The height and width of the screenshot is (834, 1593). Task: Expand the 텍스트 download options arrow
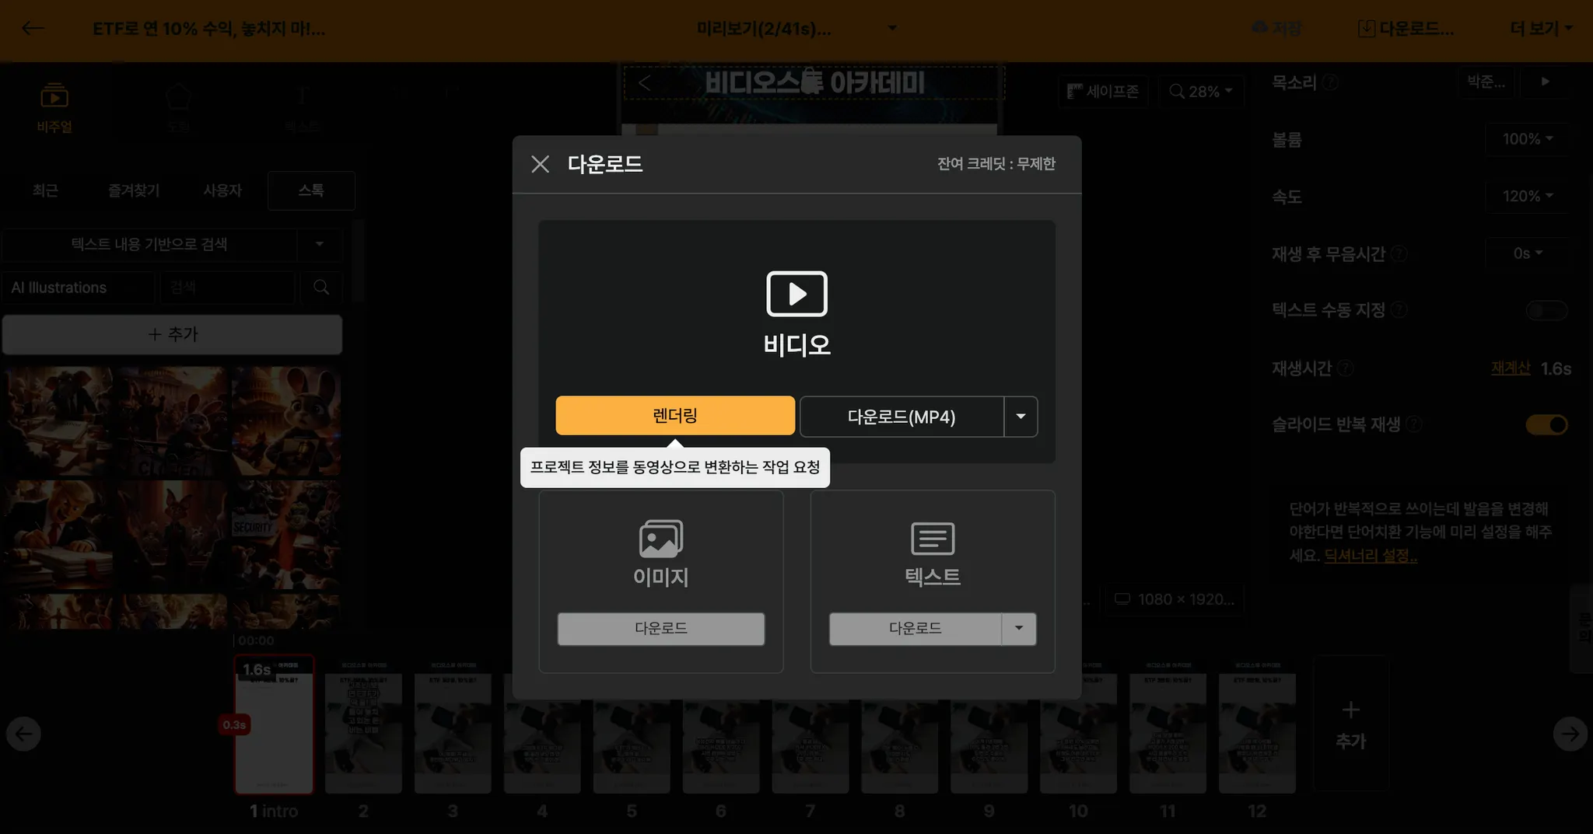1018,629
